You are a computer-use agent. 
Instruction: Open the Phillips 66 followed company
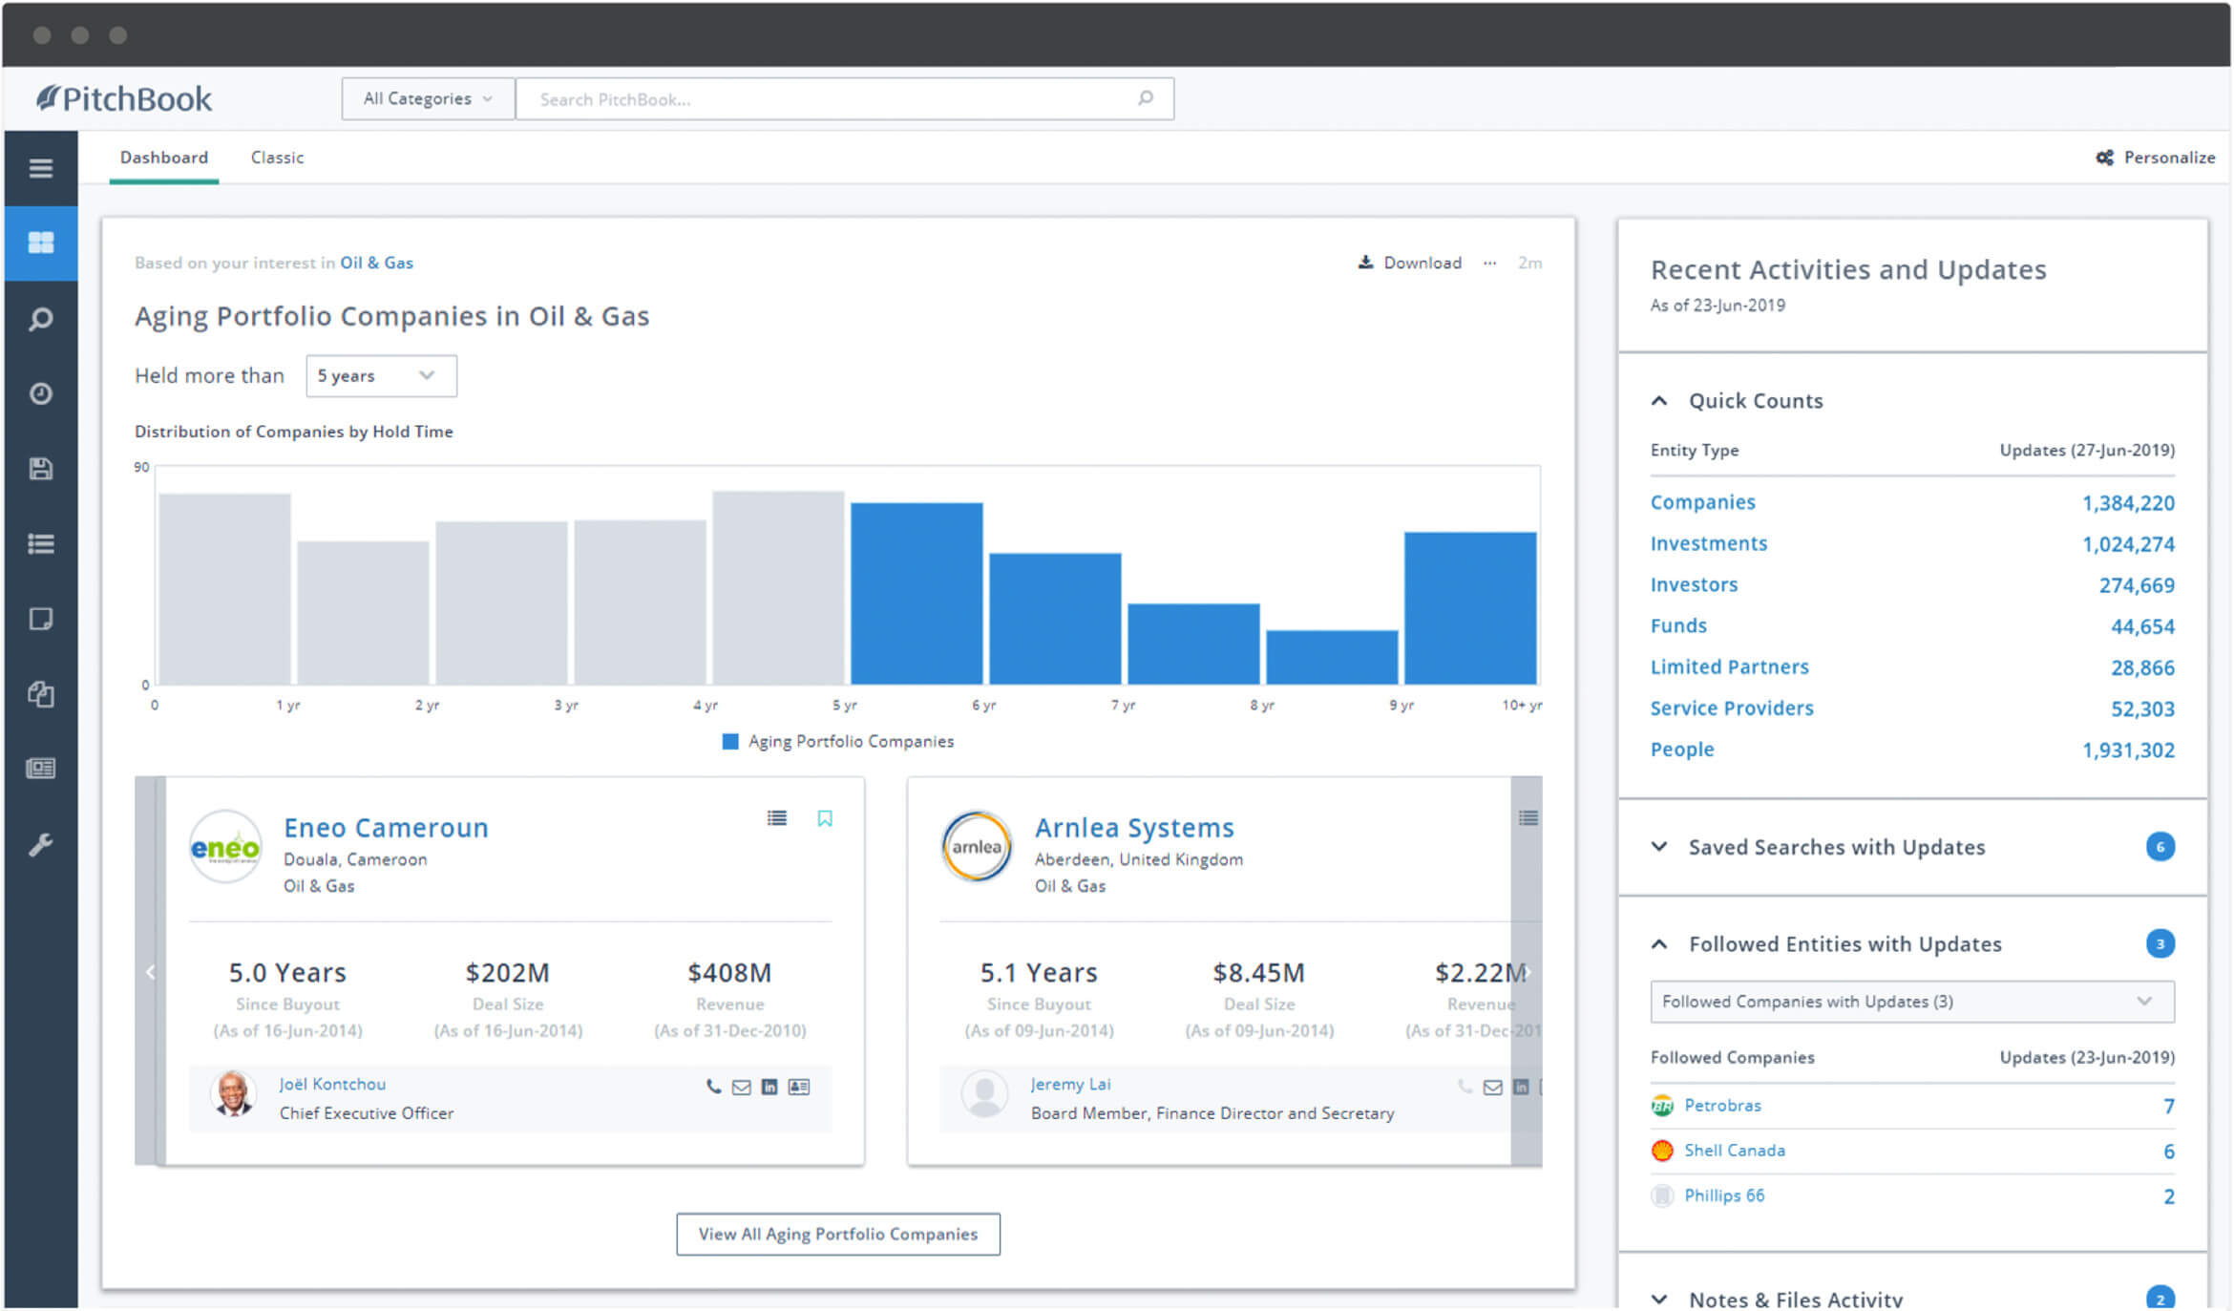[x=1724, y=1195]
